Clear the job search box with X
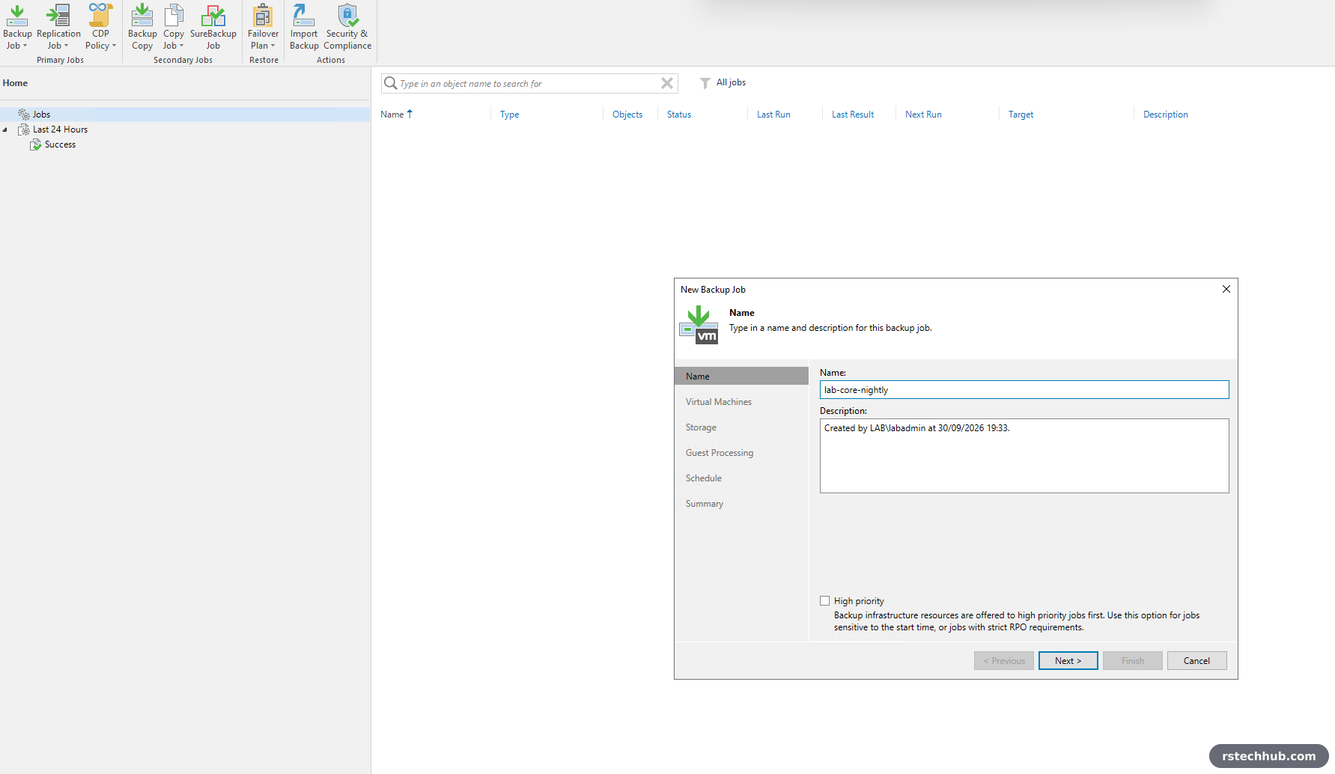1335x774 pixels. [667, 83]
